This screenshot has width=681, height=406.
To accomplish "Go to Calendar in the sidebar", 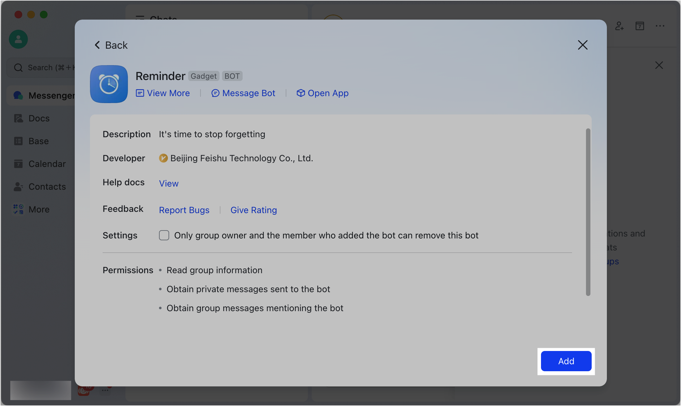I will point(47,164).
